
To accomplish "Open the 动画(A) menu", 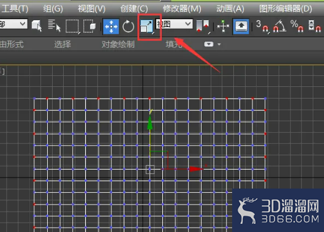I will [230, 9].
